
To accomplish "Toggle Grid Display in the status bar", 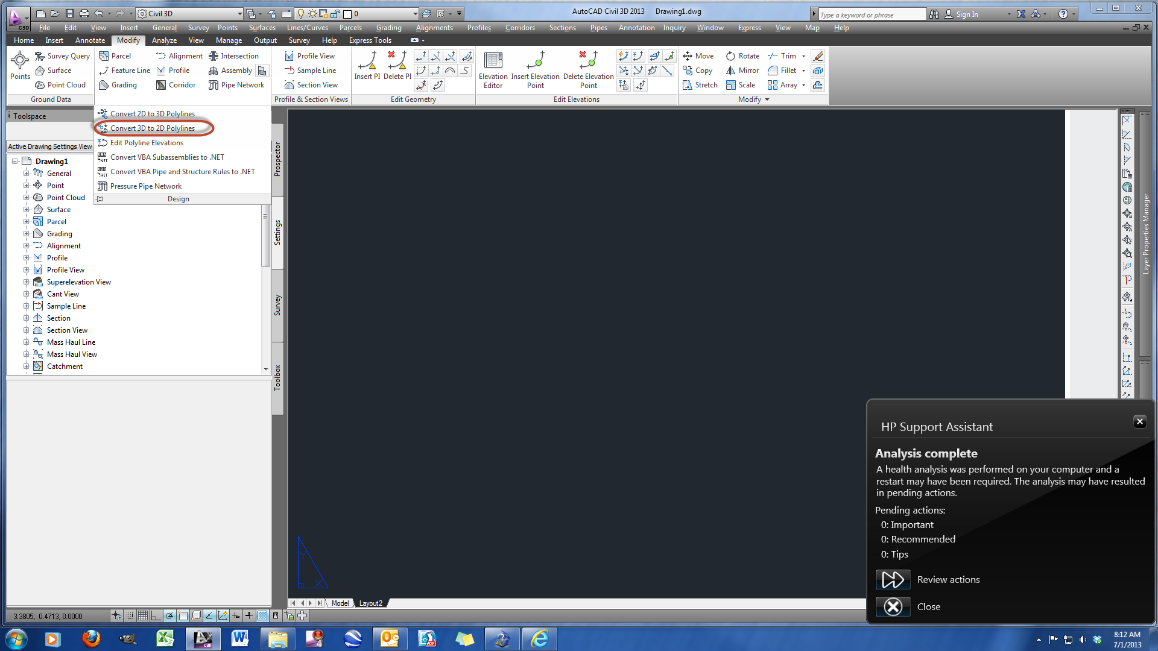I will tap(143, 615).
